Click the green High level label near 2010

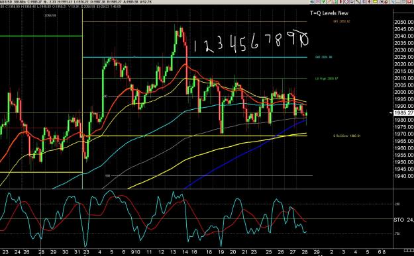click(327, 78)
